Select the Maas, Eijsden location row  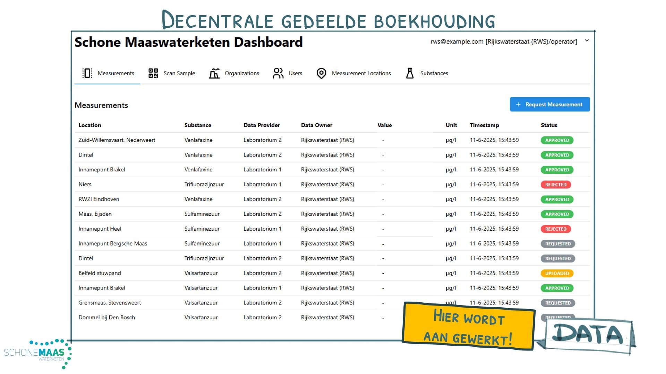[x=95, y=214]
